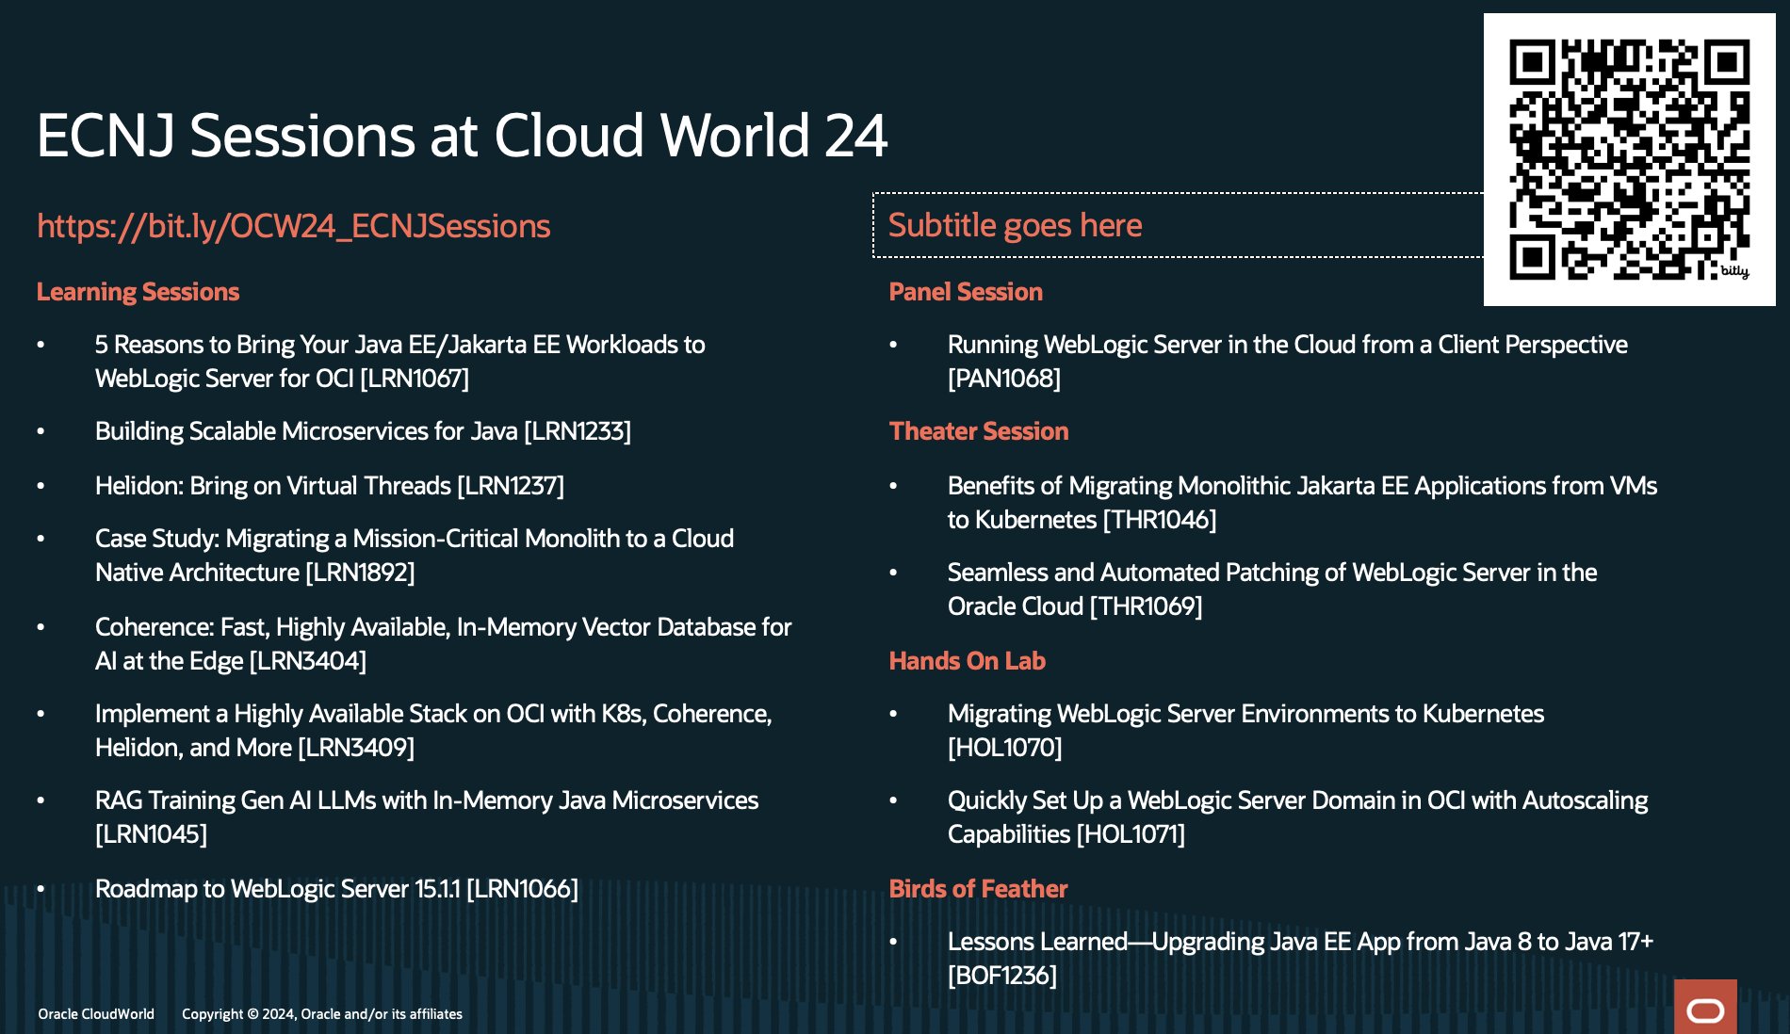Image resolution: width=1790 pixels, height=1034 pixels.
Task: Click the Seamless Automated Patching THR1069 bullet
Action: [1272, 590]
